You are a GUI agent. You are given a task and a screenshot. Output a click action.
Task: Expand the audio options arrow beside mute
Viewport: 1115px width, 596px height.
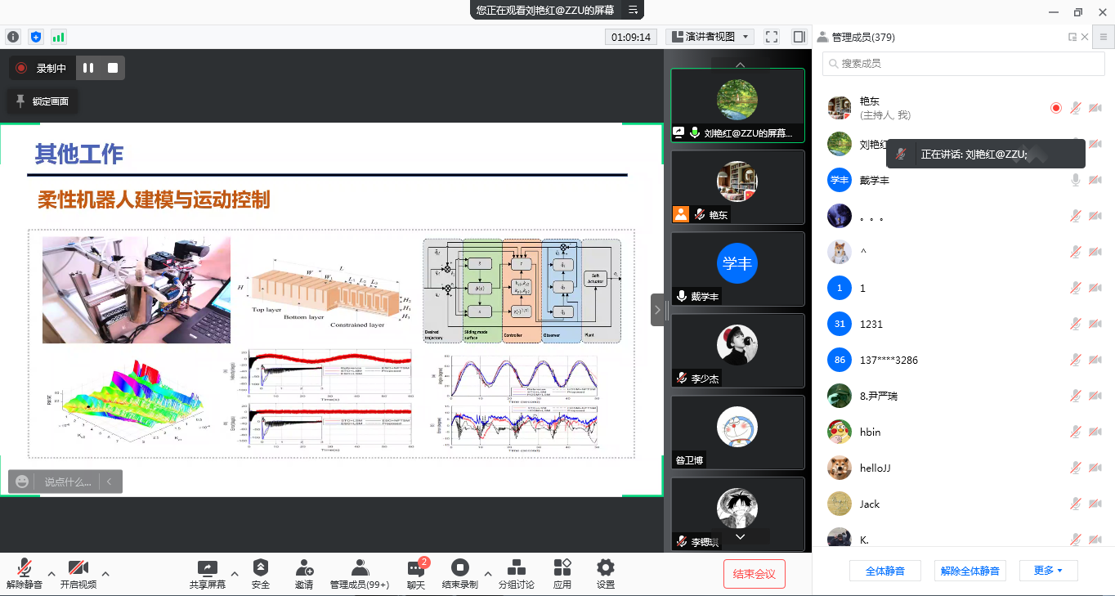point(51,572)
